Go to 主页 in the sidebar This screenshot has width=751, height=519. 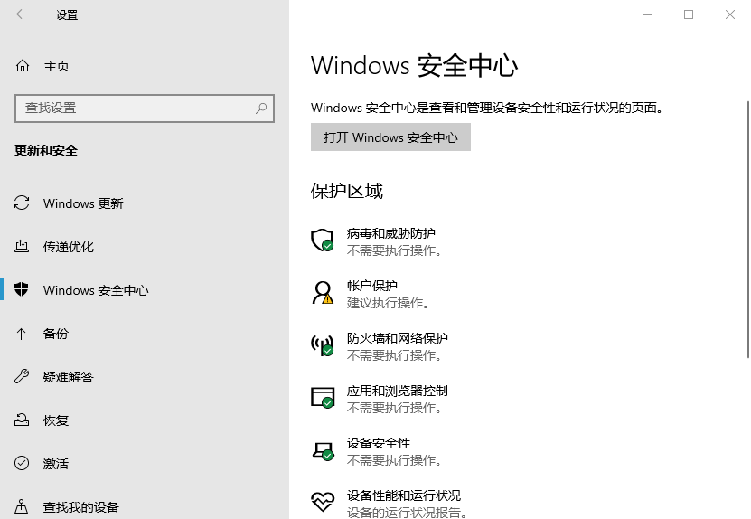click(x=145, y=66)
